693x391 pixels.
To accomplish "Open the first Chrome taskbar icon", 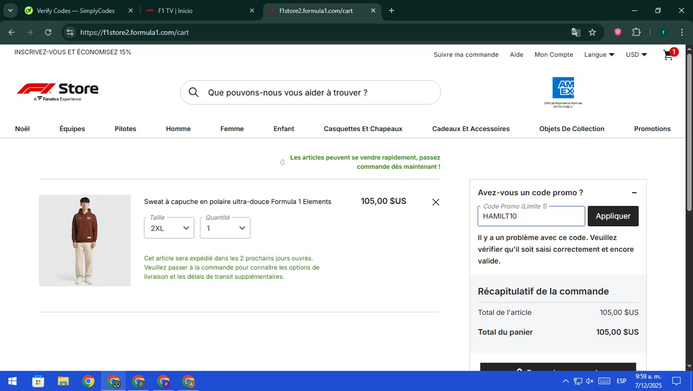I will coord(88,381).
